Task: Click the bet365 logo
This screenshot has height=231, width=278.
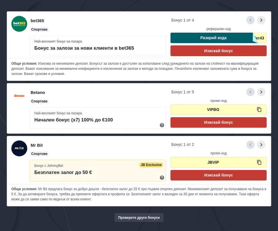Action: [x=19, y=24]
